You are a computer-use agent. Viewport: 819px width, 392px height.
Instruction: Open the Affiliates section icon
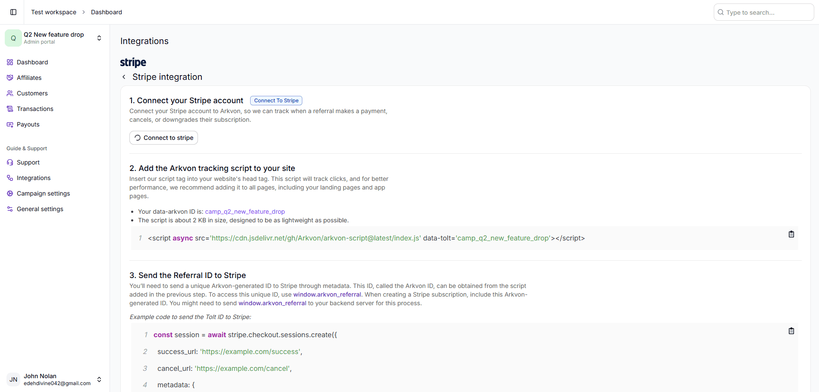tap(9, 78)
